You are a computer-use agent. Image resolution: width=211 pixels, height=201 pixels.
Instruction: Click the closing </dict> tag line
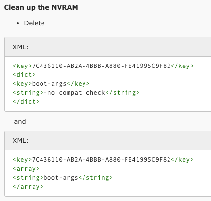[26, 102]
